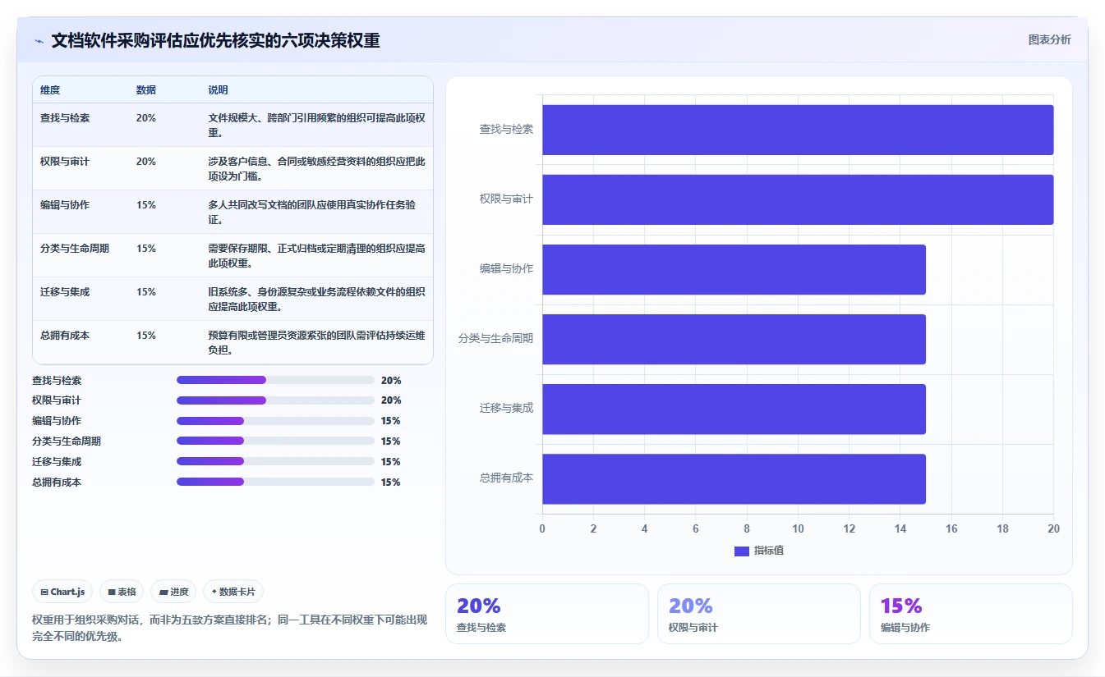The width and height of the screenshot is (1105, 677).
Task: Select the 表格 tag chip
Action: point(122,592)
